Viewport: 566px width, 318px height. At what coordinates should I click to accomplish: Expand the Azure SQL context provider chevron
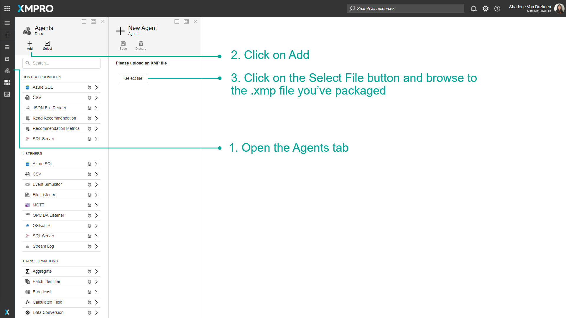point(96,87)
